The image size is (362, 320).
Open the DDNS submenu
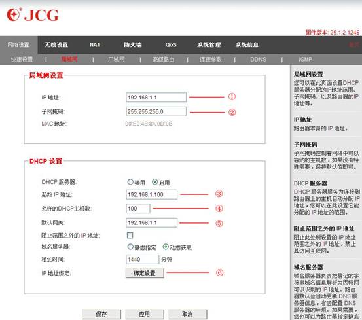click(258, 60)
